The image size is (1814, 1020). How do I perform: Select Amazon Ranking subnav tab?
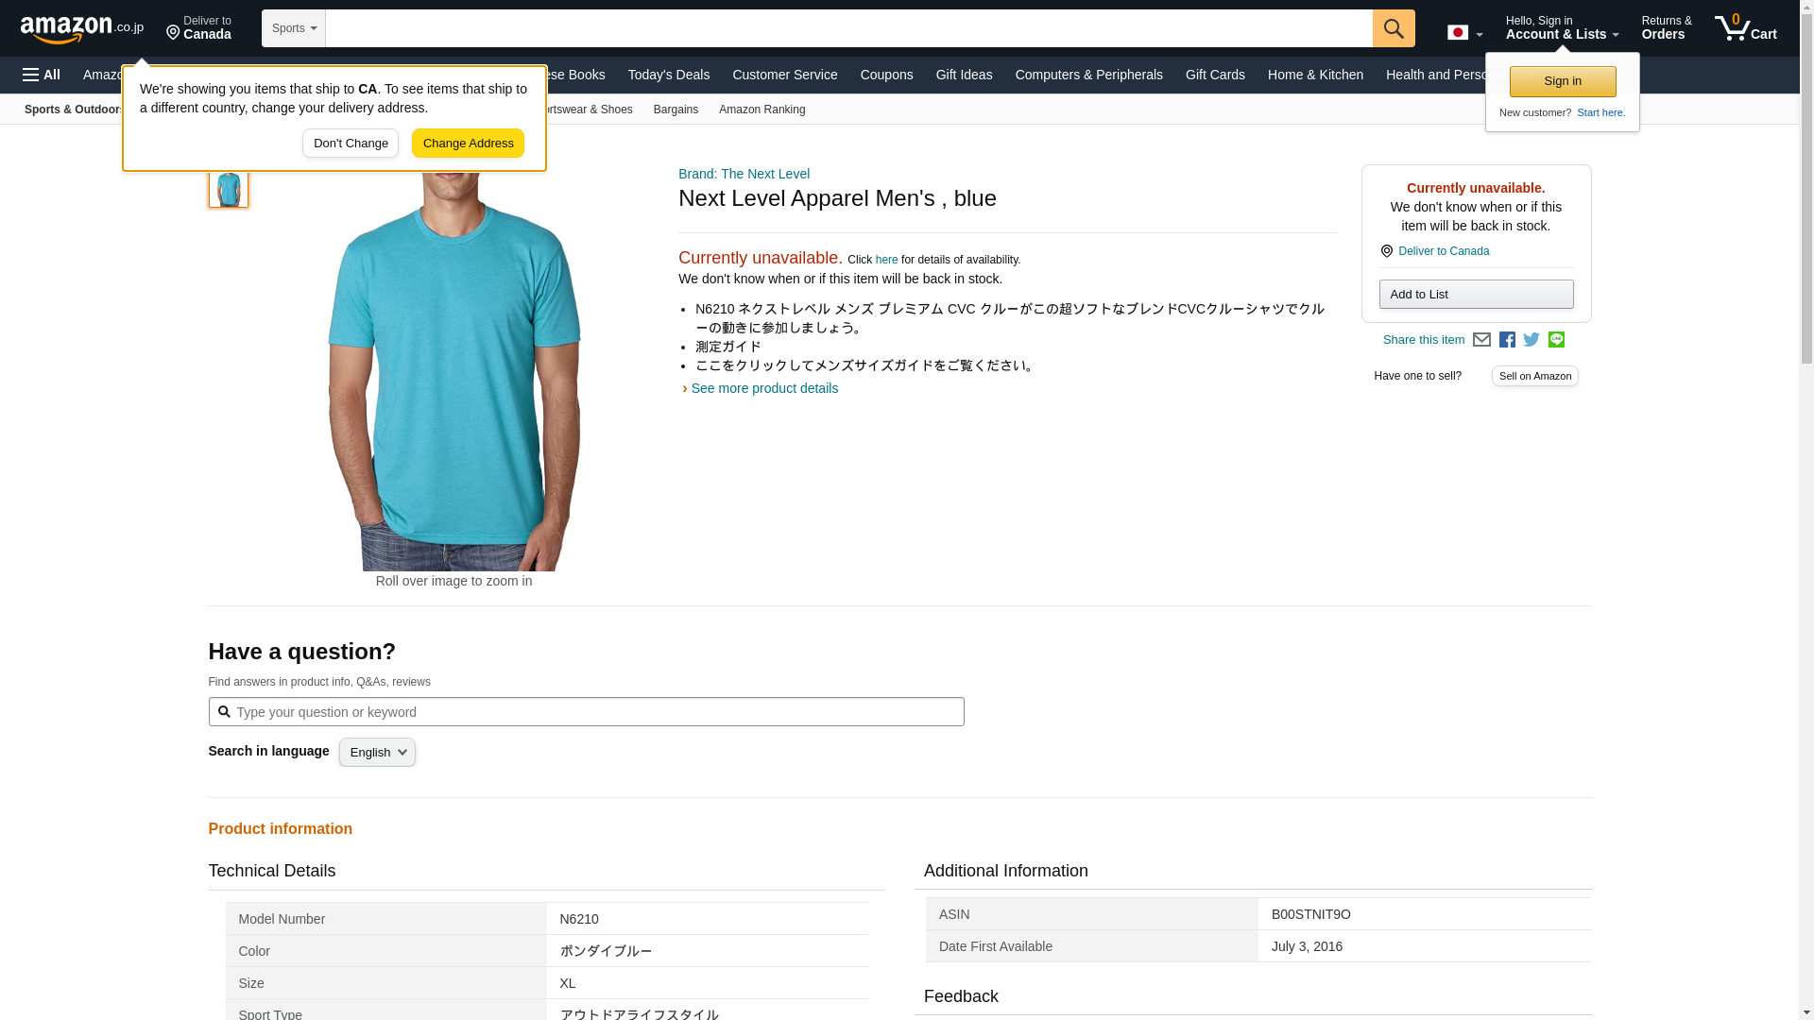pos(762,110)
